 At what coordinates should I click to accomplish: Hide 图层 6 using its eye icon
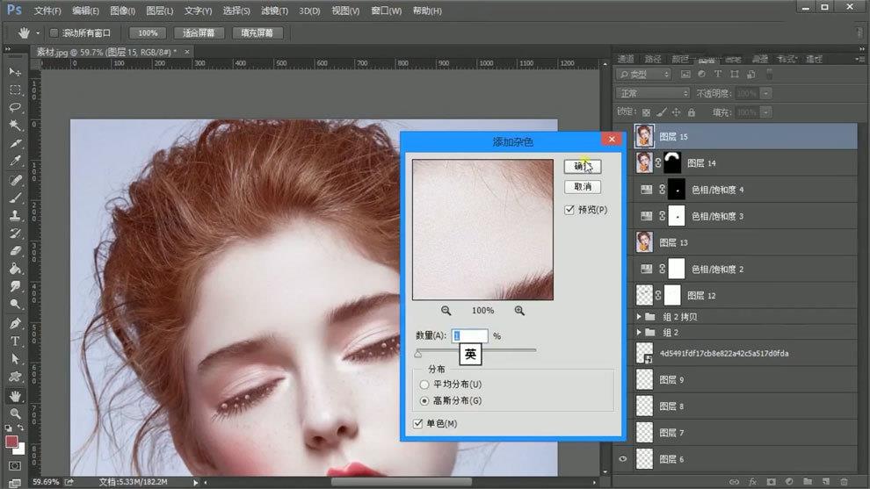pyautogui.click(x=624, y=459)
